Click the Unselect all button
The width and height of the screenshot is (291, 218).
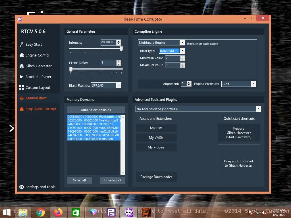pos(113,180)
